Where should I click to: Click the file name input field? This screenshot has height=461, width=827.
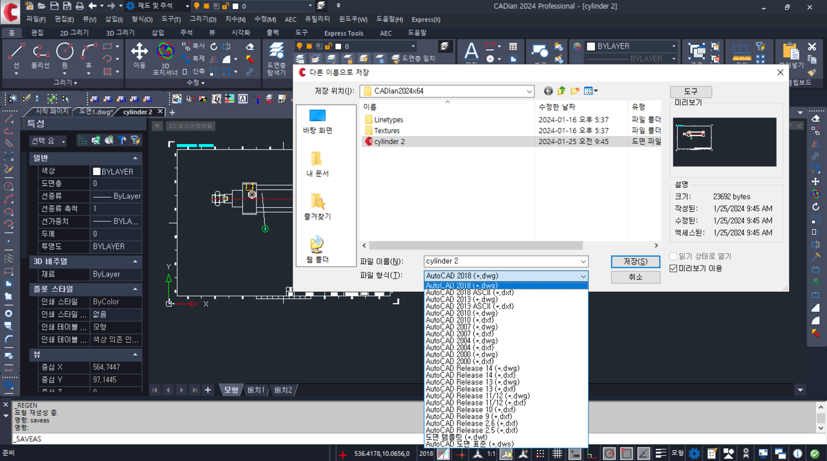pos(501,261)
